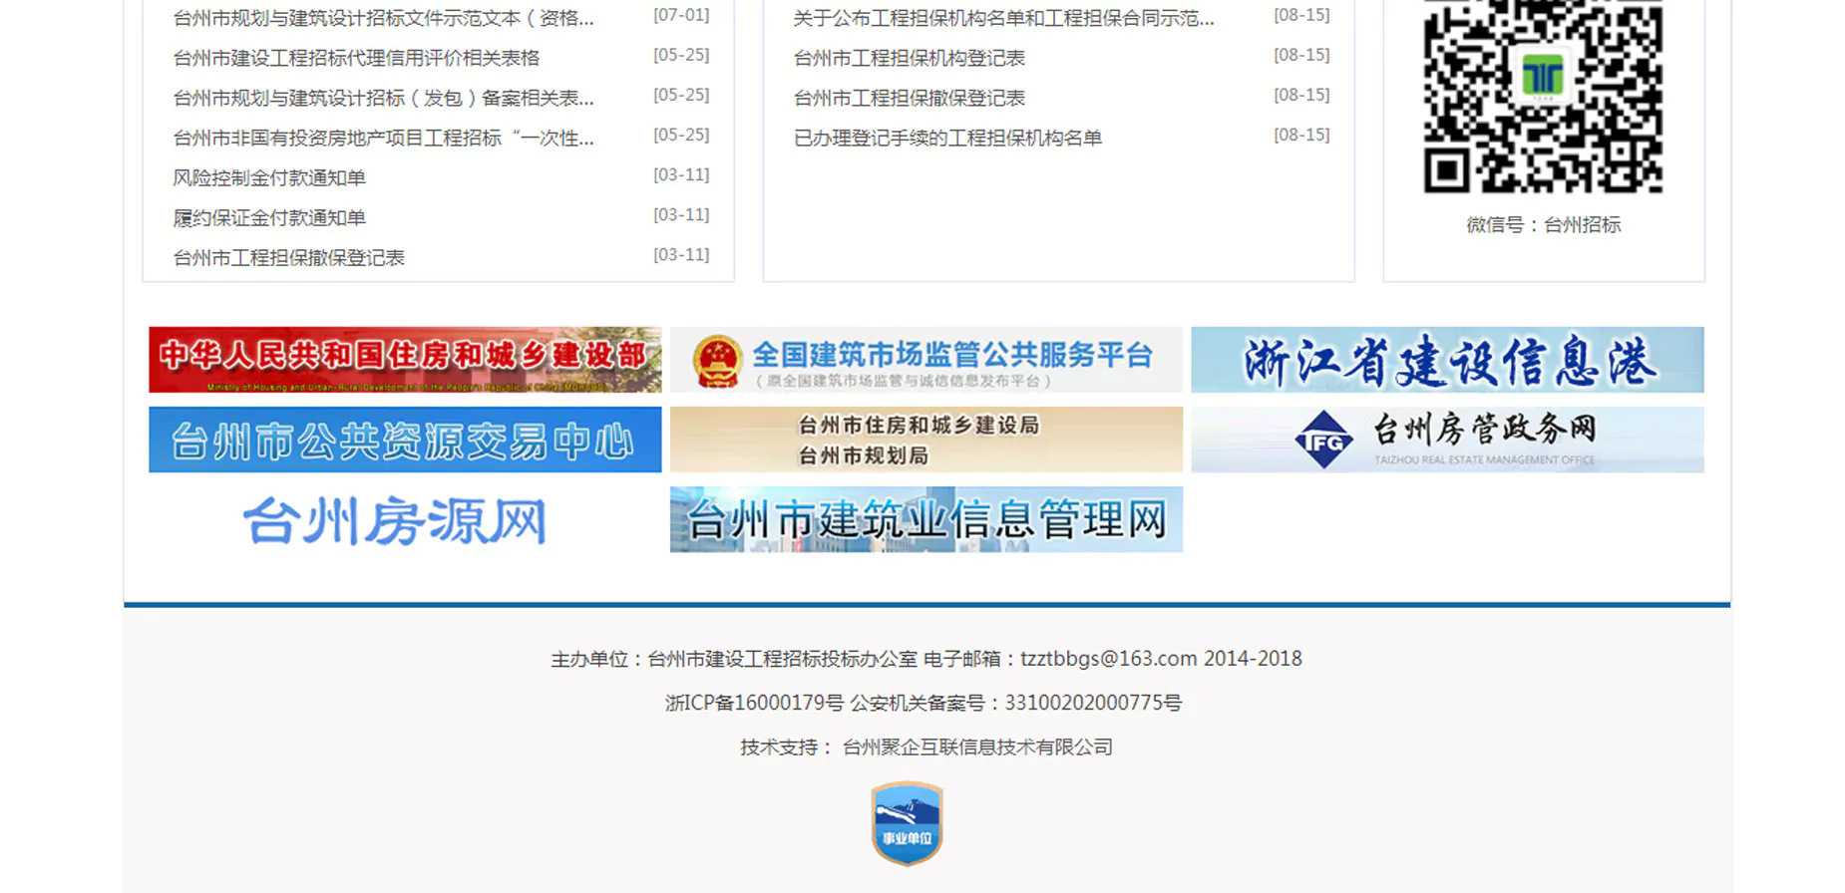
Task: Open 已办理登记手续的工程担保机构名单 link
Action: (947, 139)
